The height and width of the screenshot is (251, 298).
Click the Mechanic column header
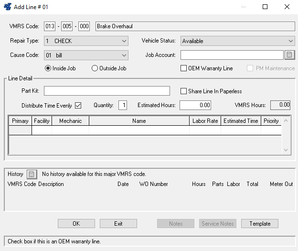(71, 121)
